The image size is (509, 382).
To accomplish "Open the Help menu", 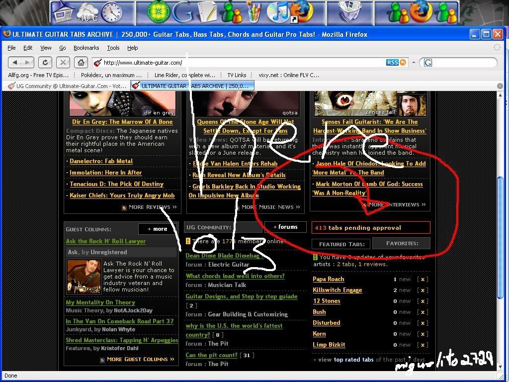I will coord(132,48).
